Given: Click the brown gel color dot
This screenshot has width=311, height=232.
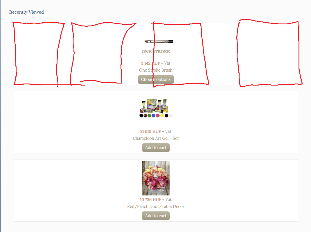Looking at the screenshot, I should [145, 115].
